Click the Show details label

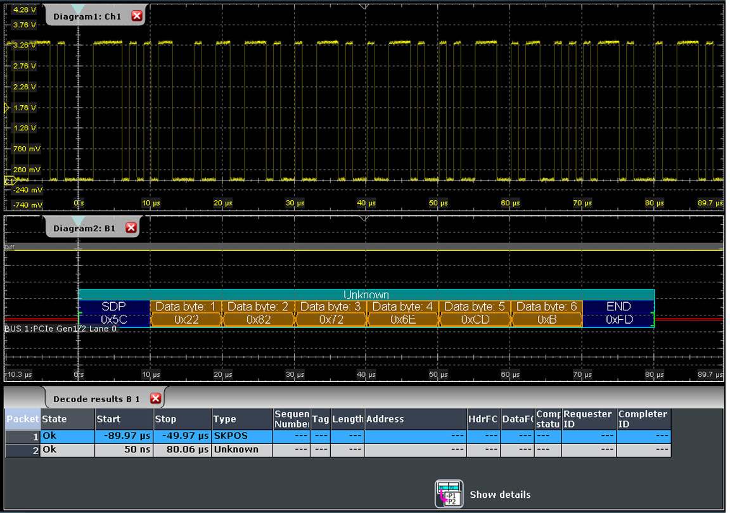pos(500,495)
